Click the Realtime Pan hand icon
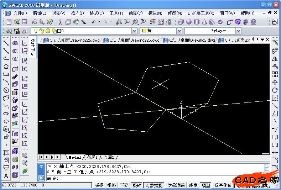The height and width of the screenshot is (190, 281). coord(119,22)
